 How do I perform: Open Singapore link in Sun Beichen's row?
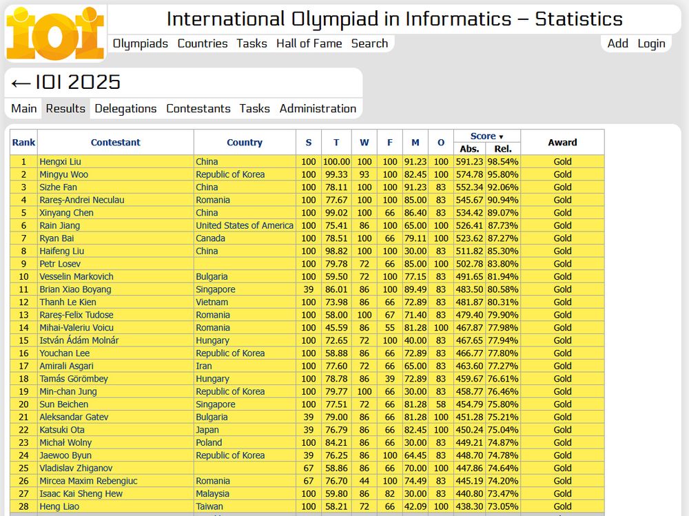(215, 404)
